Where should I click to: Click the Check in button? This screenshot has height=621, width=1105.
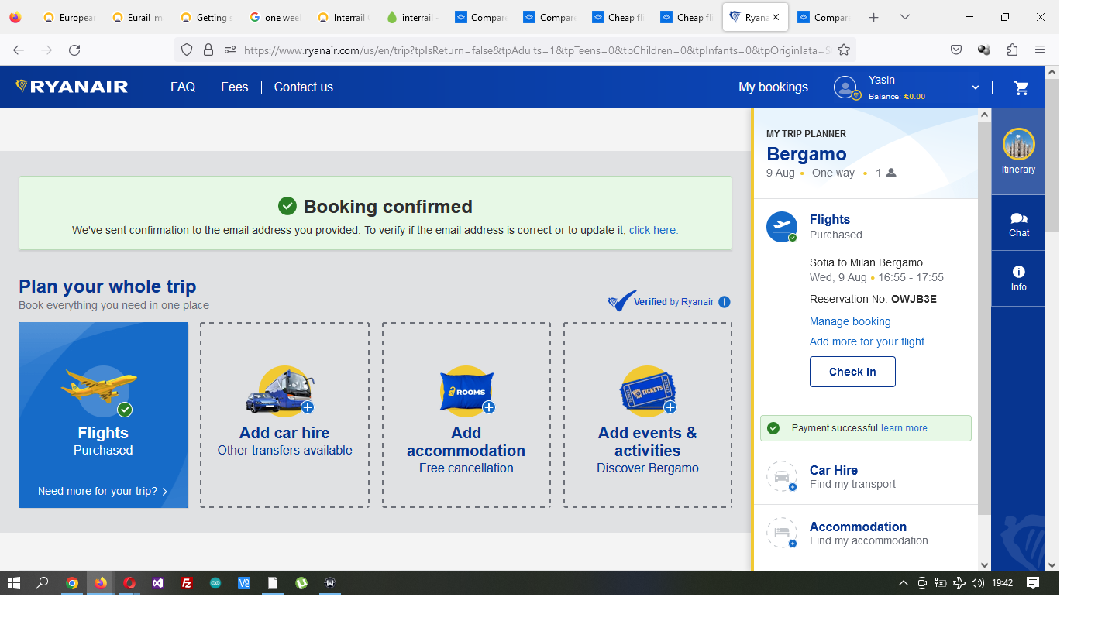tap(852, 372)
